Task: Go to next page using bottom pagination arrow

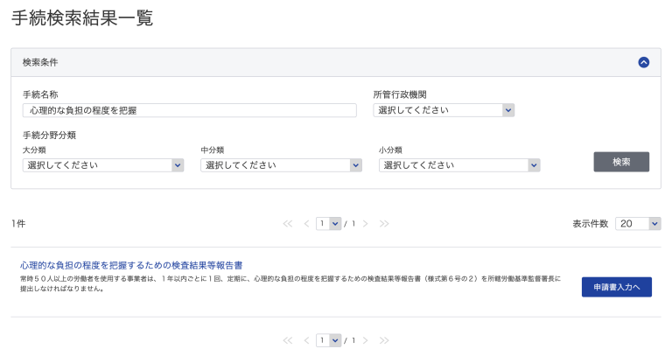Action: pyautogui.click(x=365, y=340)
